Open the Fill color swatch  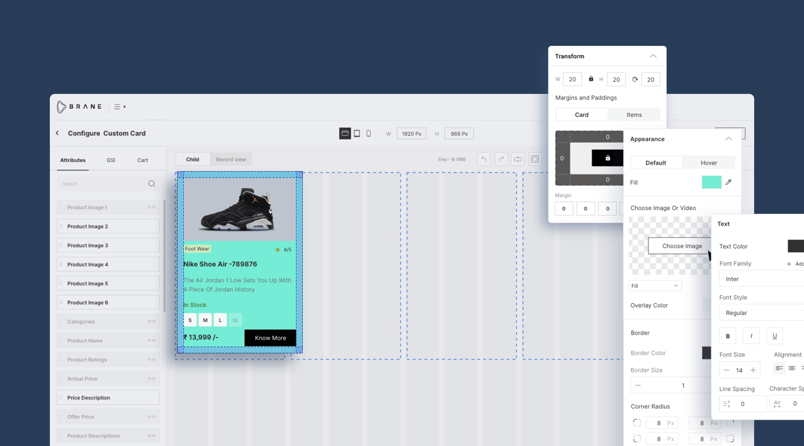pyautogui.click(x=711, y=182)
